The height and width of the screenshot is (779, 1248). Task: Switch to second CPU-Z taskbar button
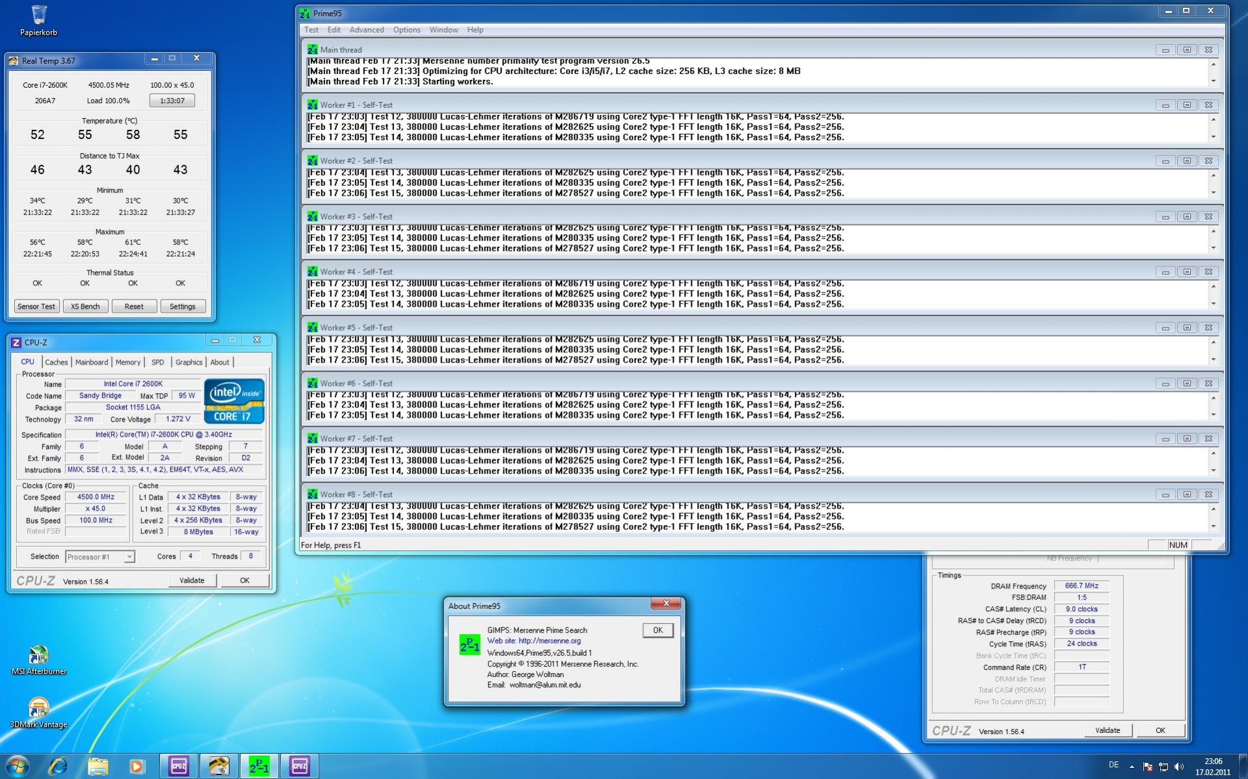click(x=299, y=767)
